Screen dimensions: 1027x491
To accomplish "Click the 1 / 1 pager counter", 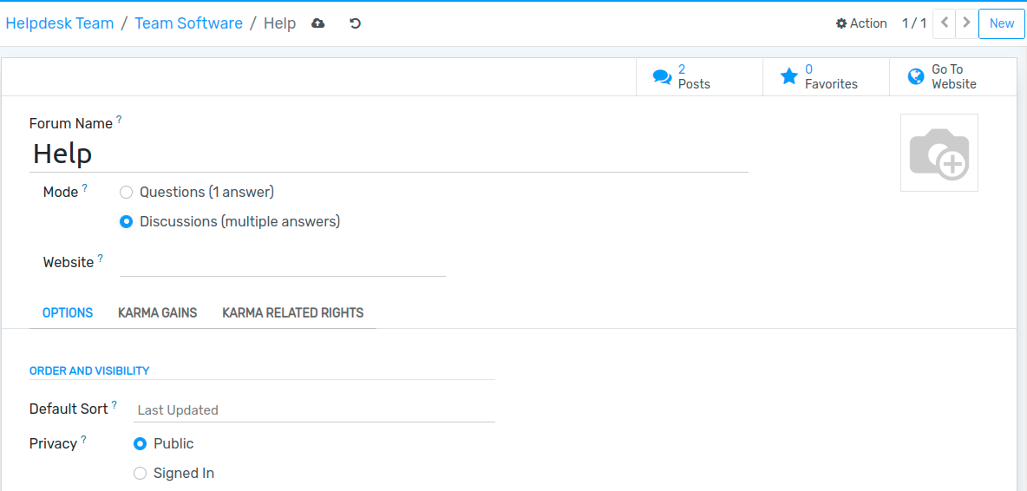I will pyautogui.click(x=914, y=23).
